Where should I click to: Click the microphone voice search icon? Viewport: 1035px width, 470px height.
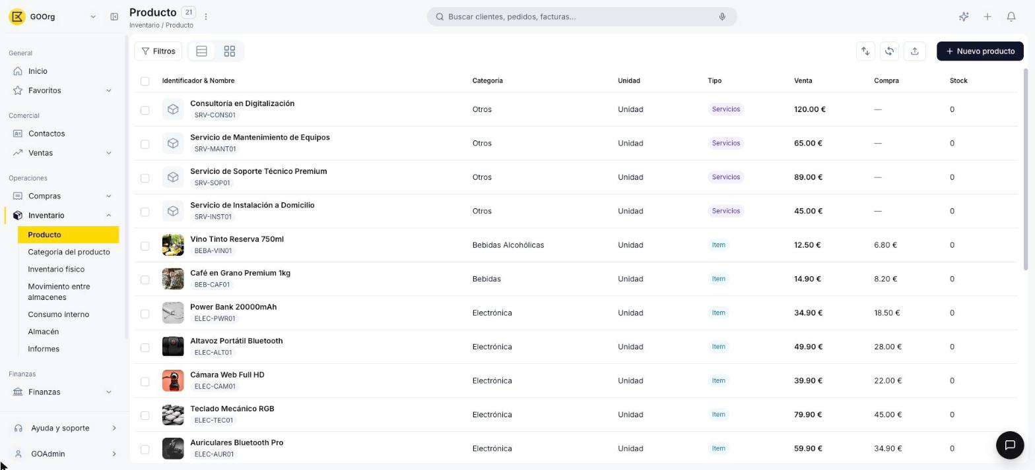(x=722, y=16)
